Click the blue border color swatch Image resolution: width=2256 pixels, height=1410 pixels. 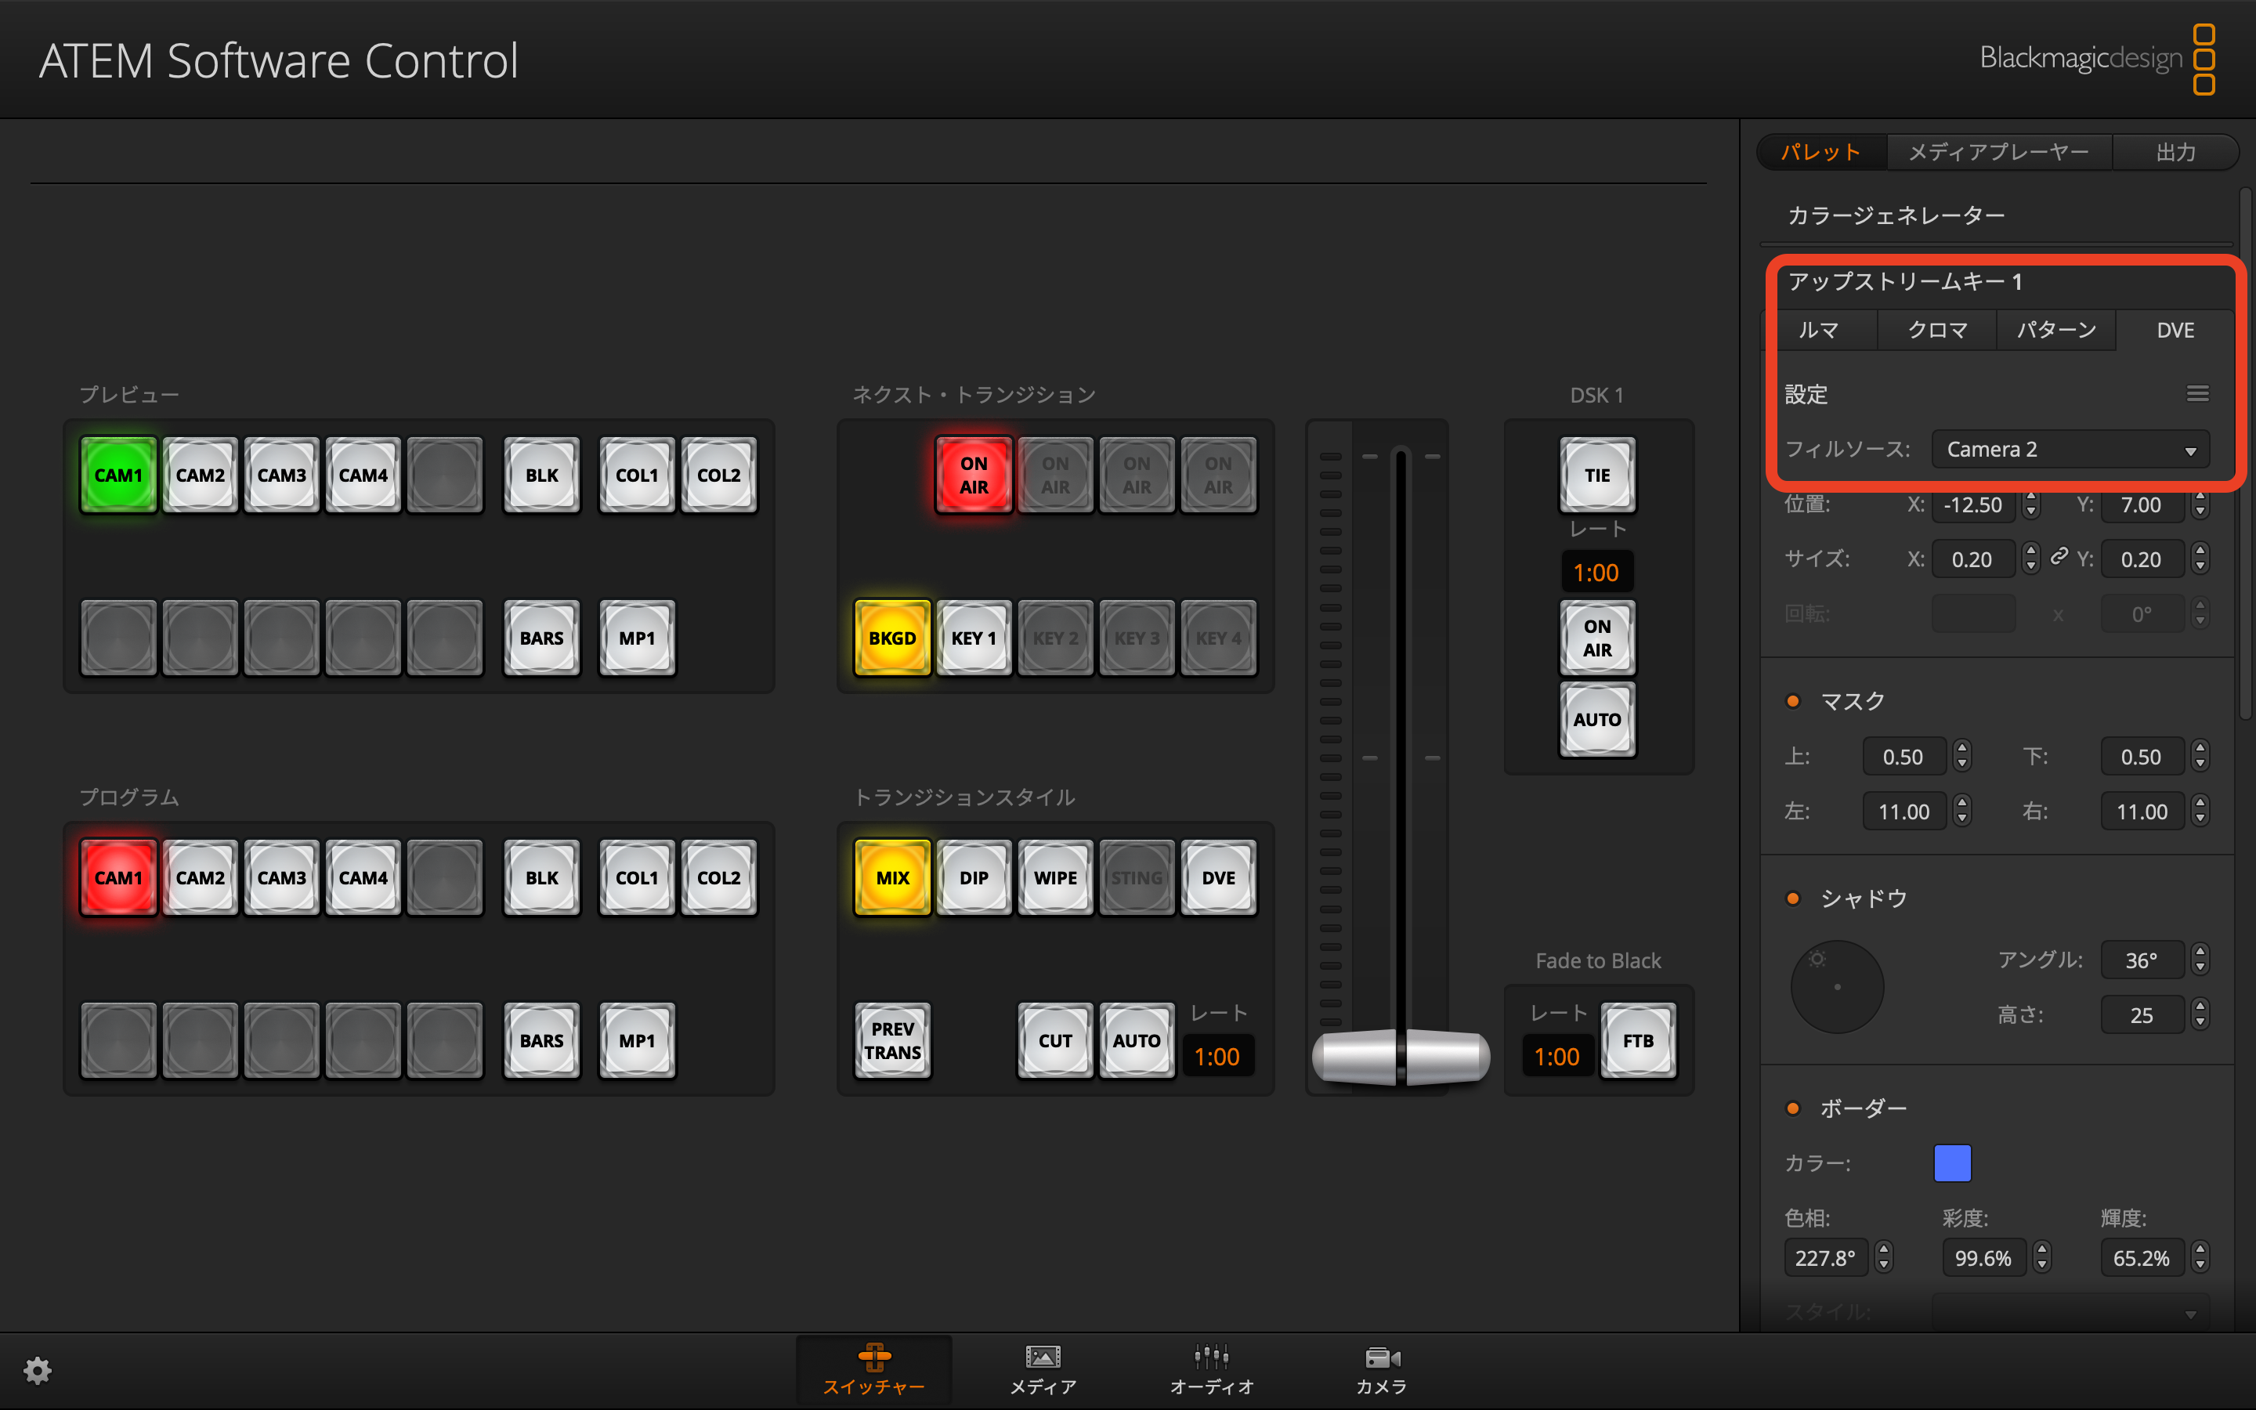click(x=1952, y=1163)
